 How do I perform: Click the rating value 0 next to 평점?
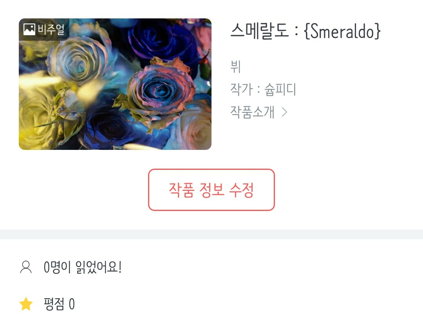(72, 304)
